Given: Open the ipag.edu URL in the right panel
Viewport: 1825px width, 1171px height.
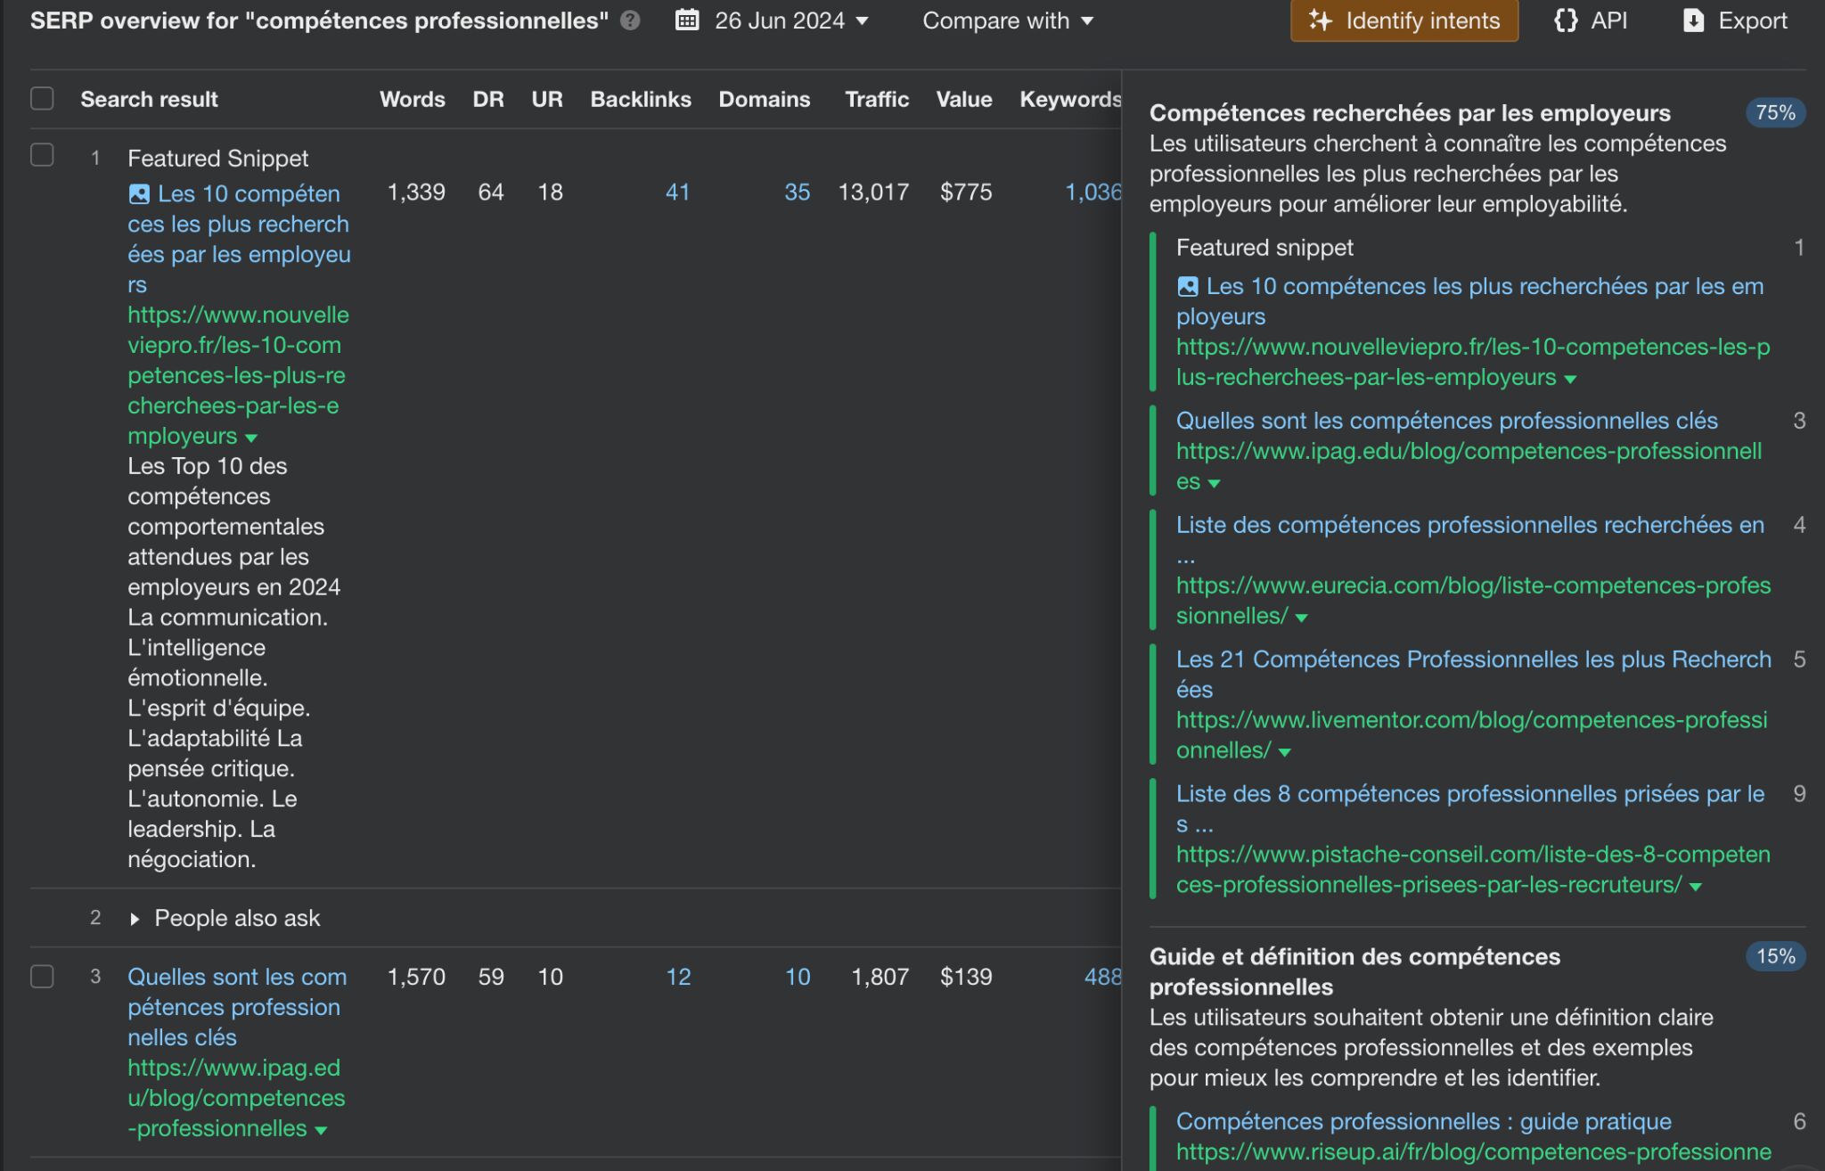Looking at the screenshot, I should point(1468,452).
